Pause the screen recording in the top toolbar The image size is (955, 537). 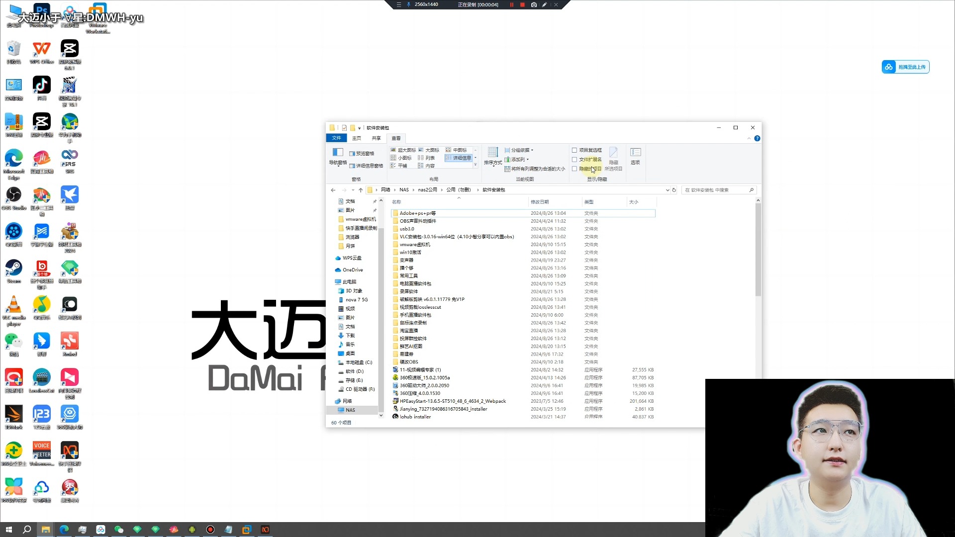pos(512,4)
